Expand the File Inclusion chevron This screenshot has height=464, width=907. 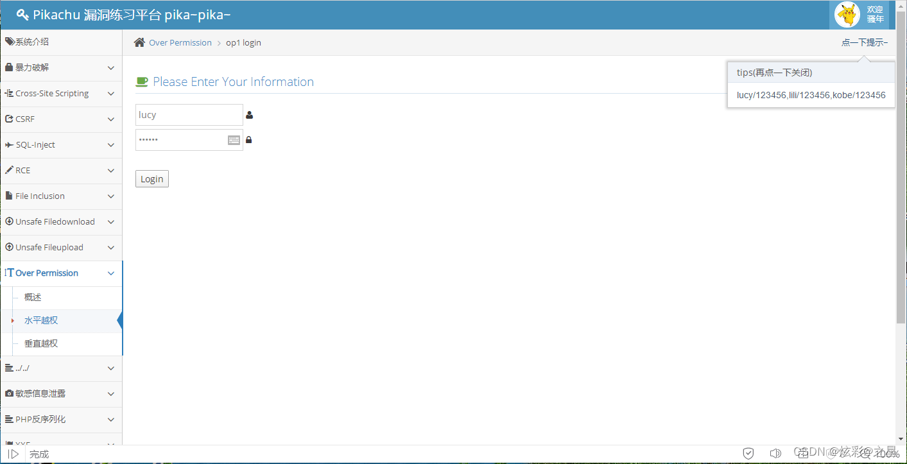(111, 196)
